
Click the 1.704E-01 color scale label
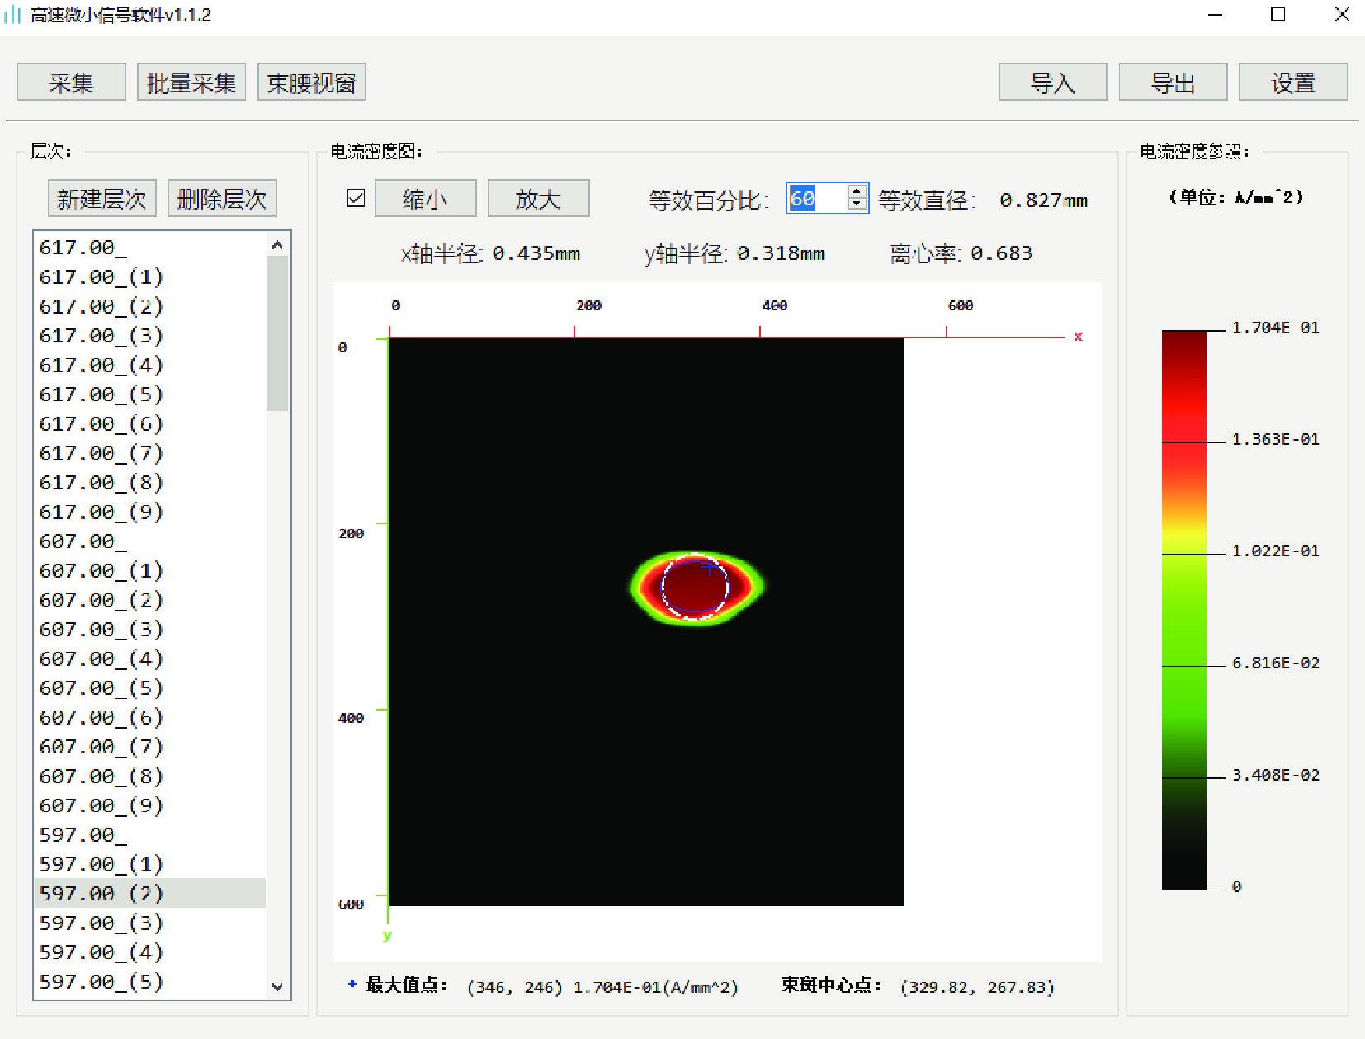[x=1275, y=328]
